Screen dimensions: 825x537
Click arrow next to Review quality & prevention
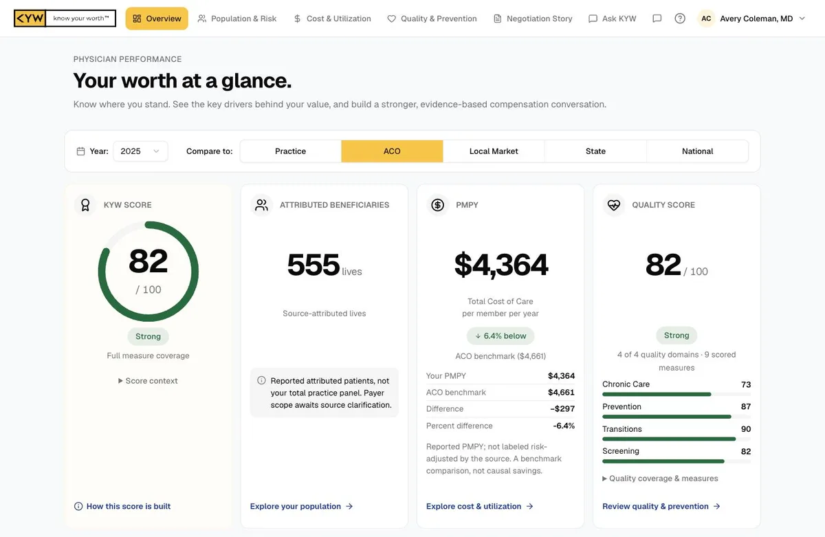(x=716, y=506)
